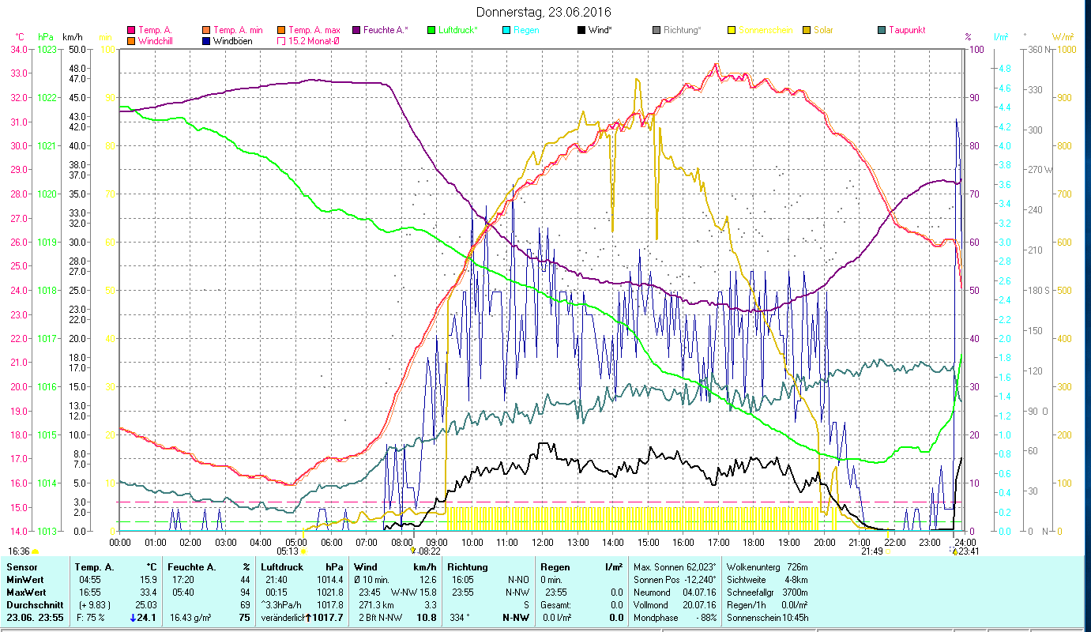The width and height of the screenshot is (1091, 632).
Task: Click the sun icon next to 16:36
Action: point(36,551)
